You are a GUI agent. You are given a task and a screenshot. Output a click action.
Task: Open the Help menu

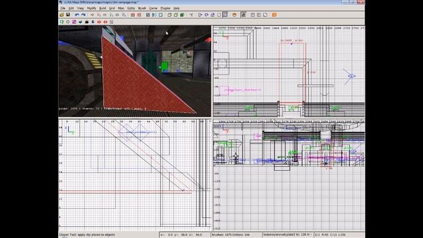(176, 9)
